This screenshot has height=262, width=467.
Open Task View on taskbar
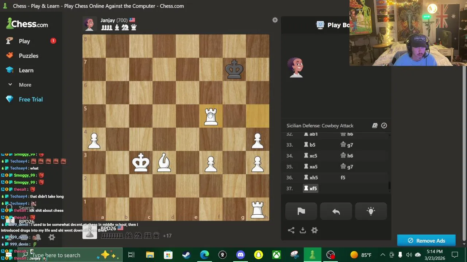131,255
